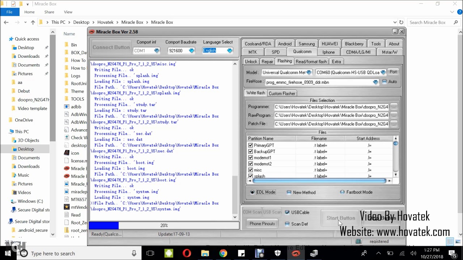Enable the Scan Def checkbox
The height and width of the screenshot is (260, 463).
pos(287,224)
